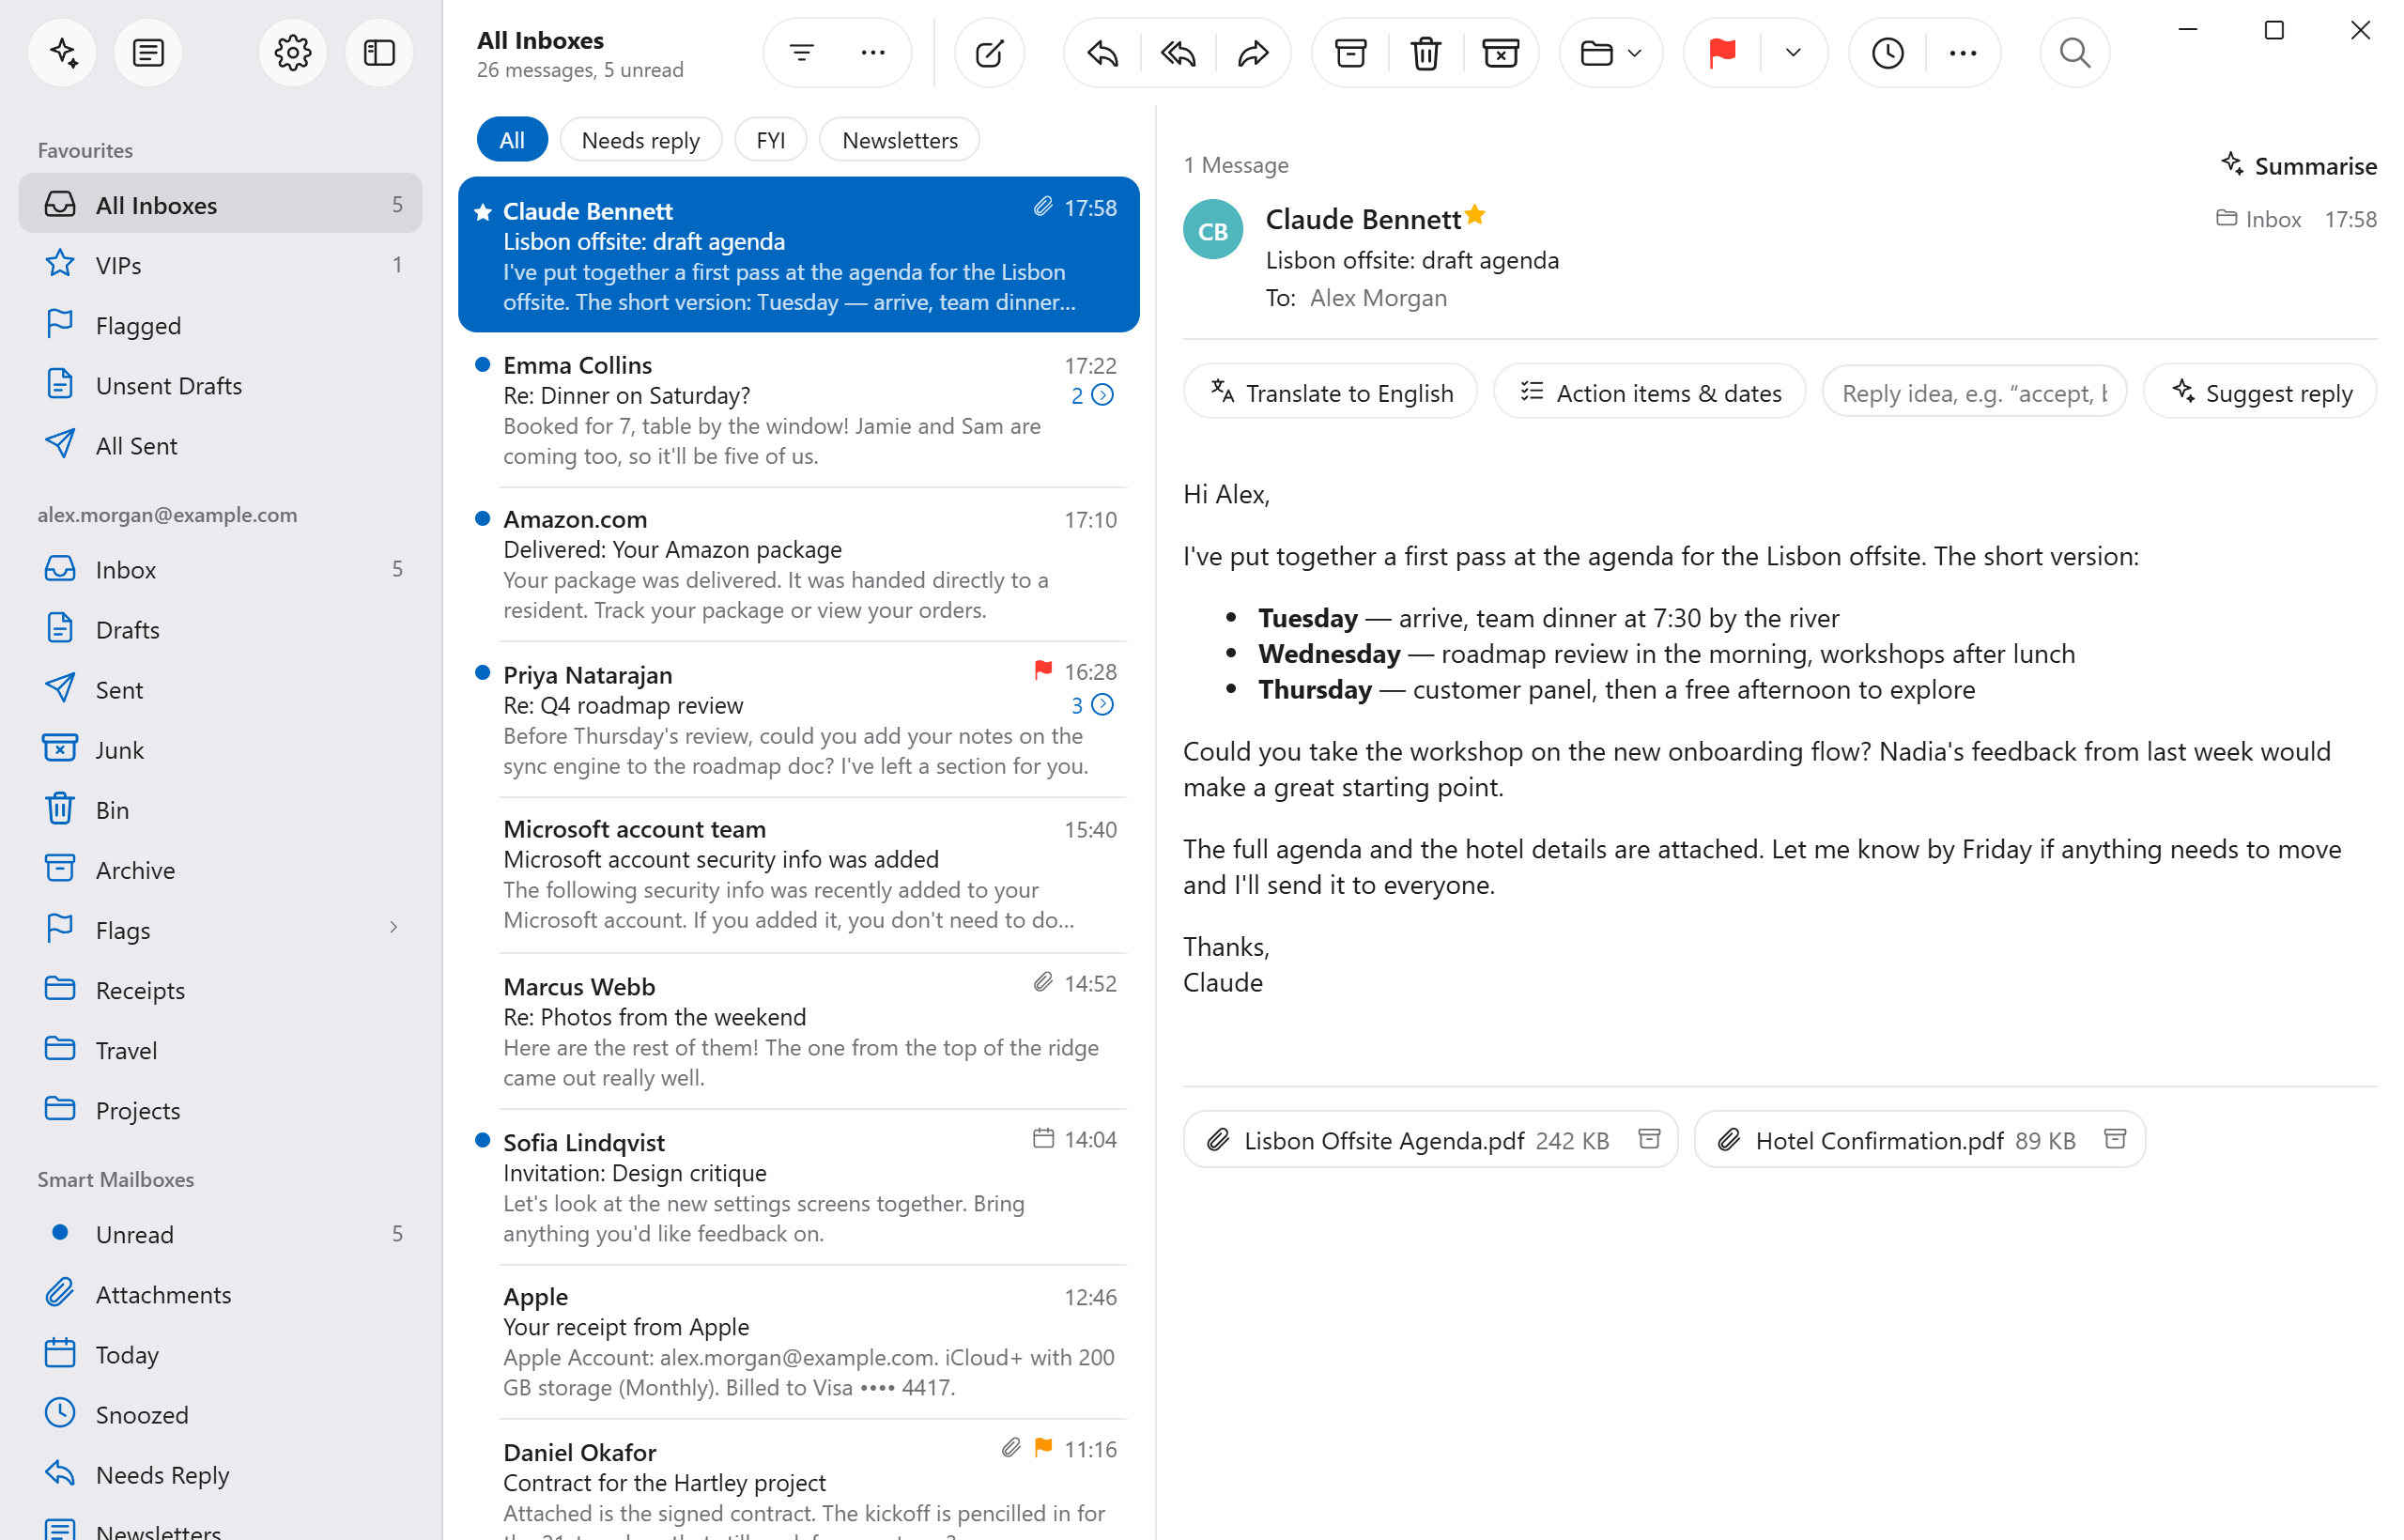Viewport: 2404px width, 1540px height.
Task: Open the more options ellipsis beside the snooze clock
Action: (x=1962, y=53)
